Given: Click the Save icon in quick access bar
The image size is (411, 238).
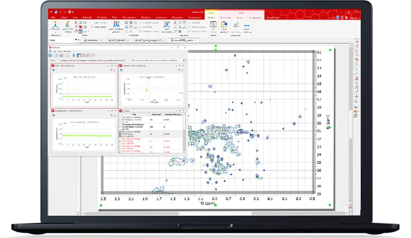Looking at the screenshot, I should 56,12.
